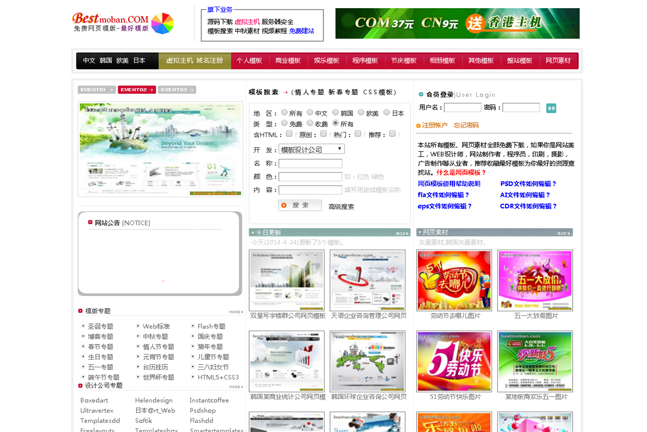Tick the 含HTML checkbox
The image size is (647, 432).
(289, 134)
